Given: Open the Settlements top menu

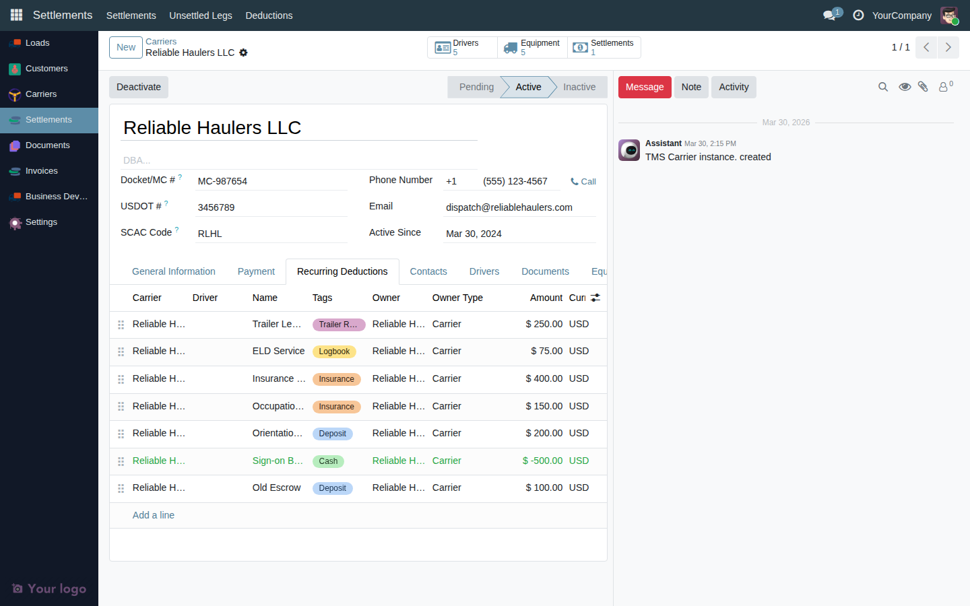Looking at the screenshot, I should click(x=131, y=15).
